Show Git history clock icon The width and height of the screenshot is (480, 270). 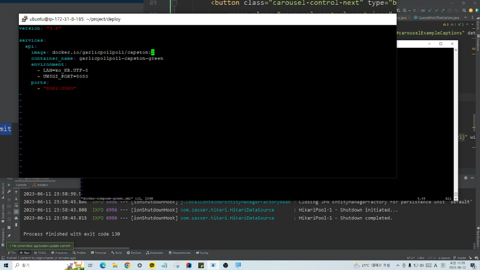pos(450,10)
